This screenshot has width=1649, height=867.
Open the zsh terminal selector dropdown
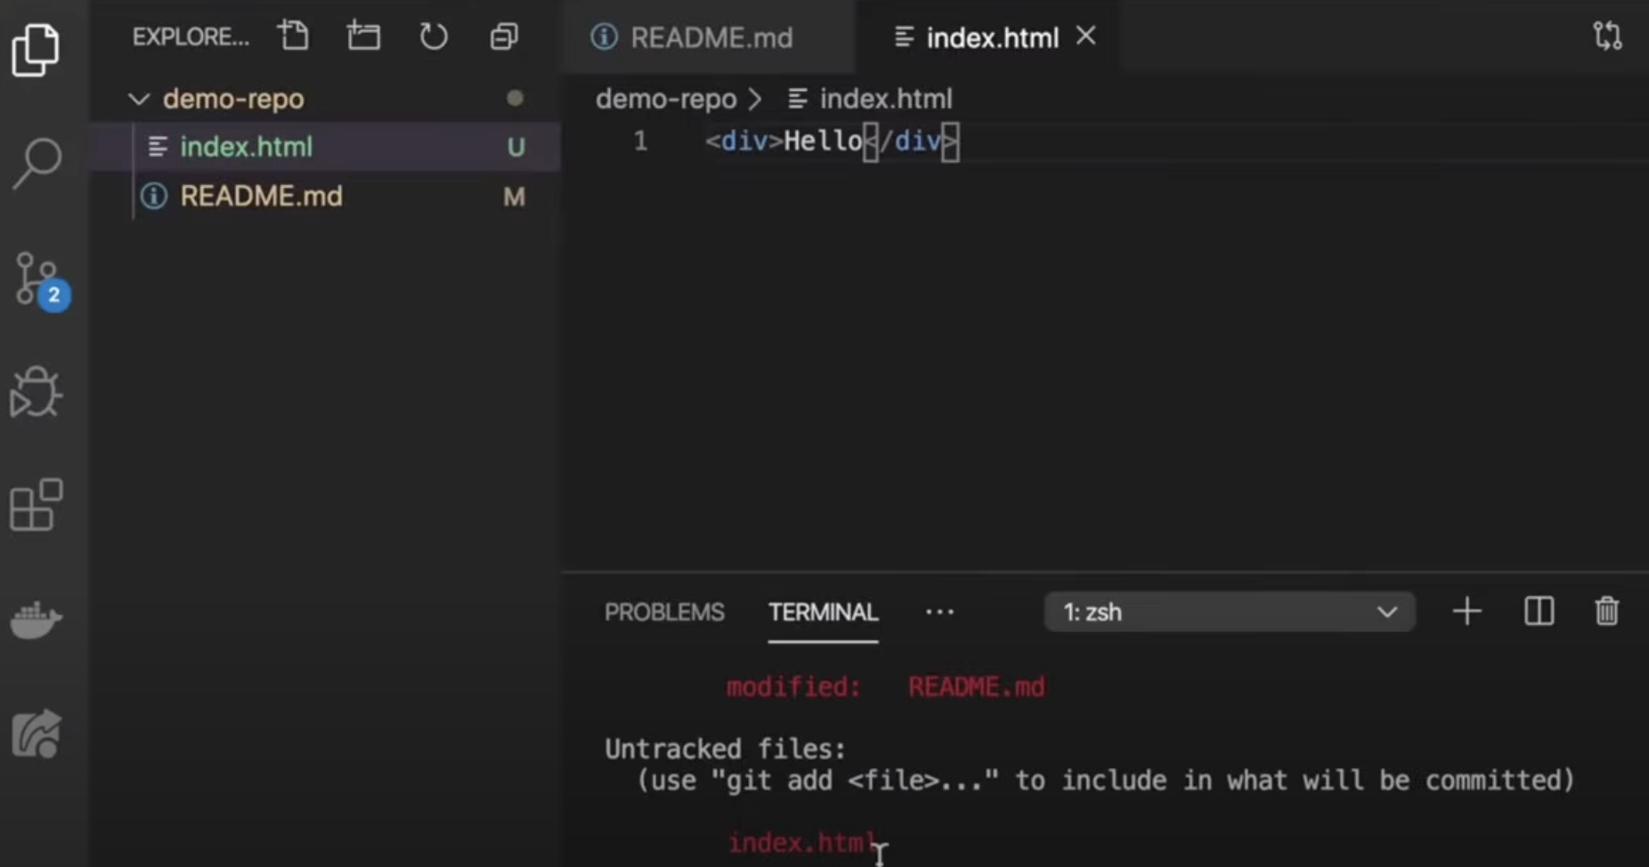pos(1229,612)
